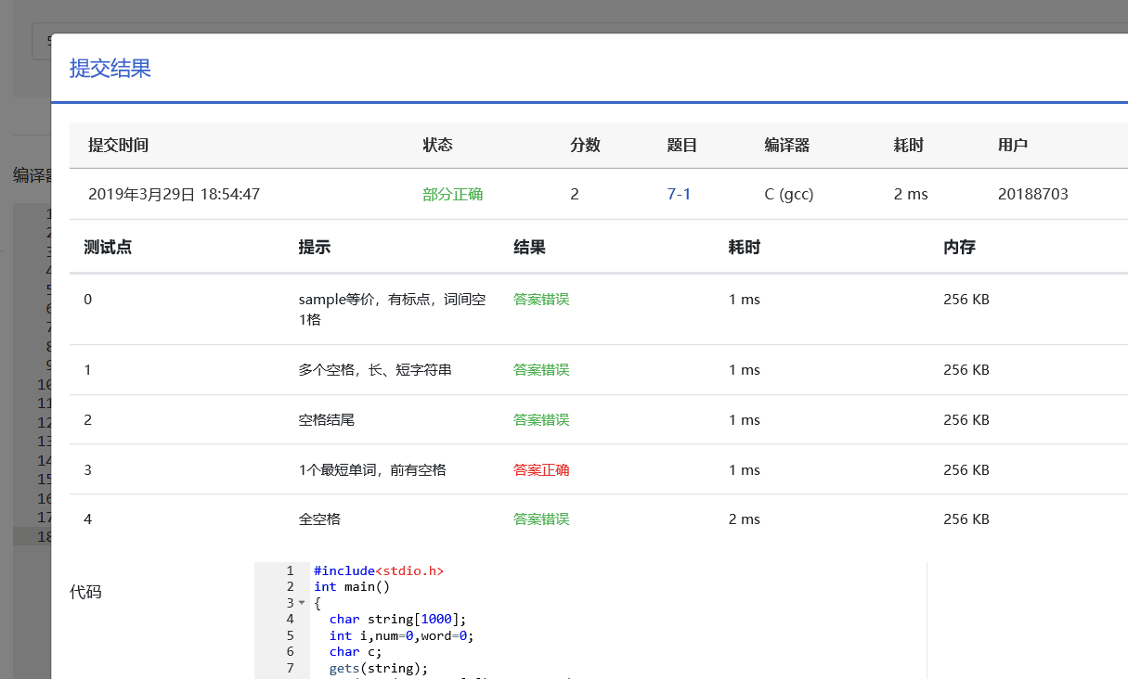Collapse code fold arrow on line 3

click(x=302, y=603)
